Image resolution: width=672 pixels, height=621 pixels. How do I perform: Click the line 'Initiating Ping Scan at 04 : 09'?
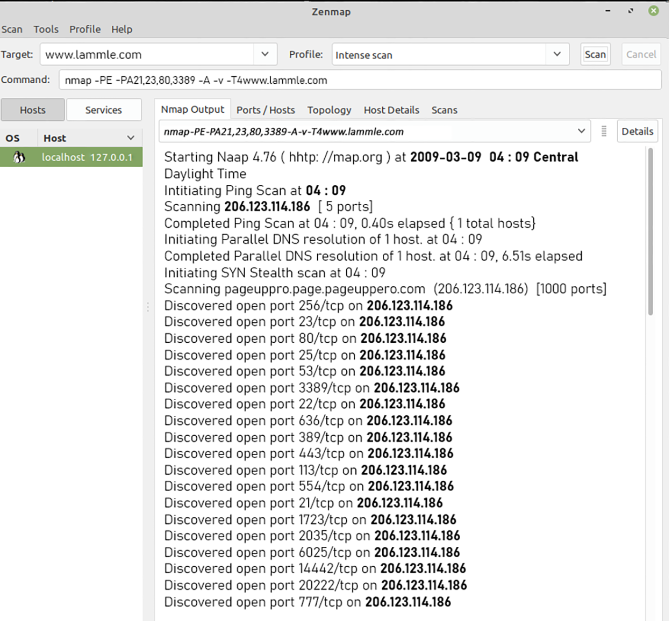point(255,191)
